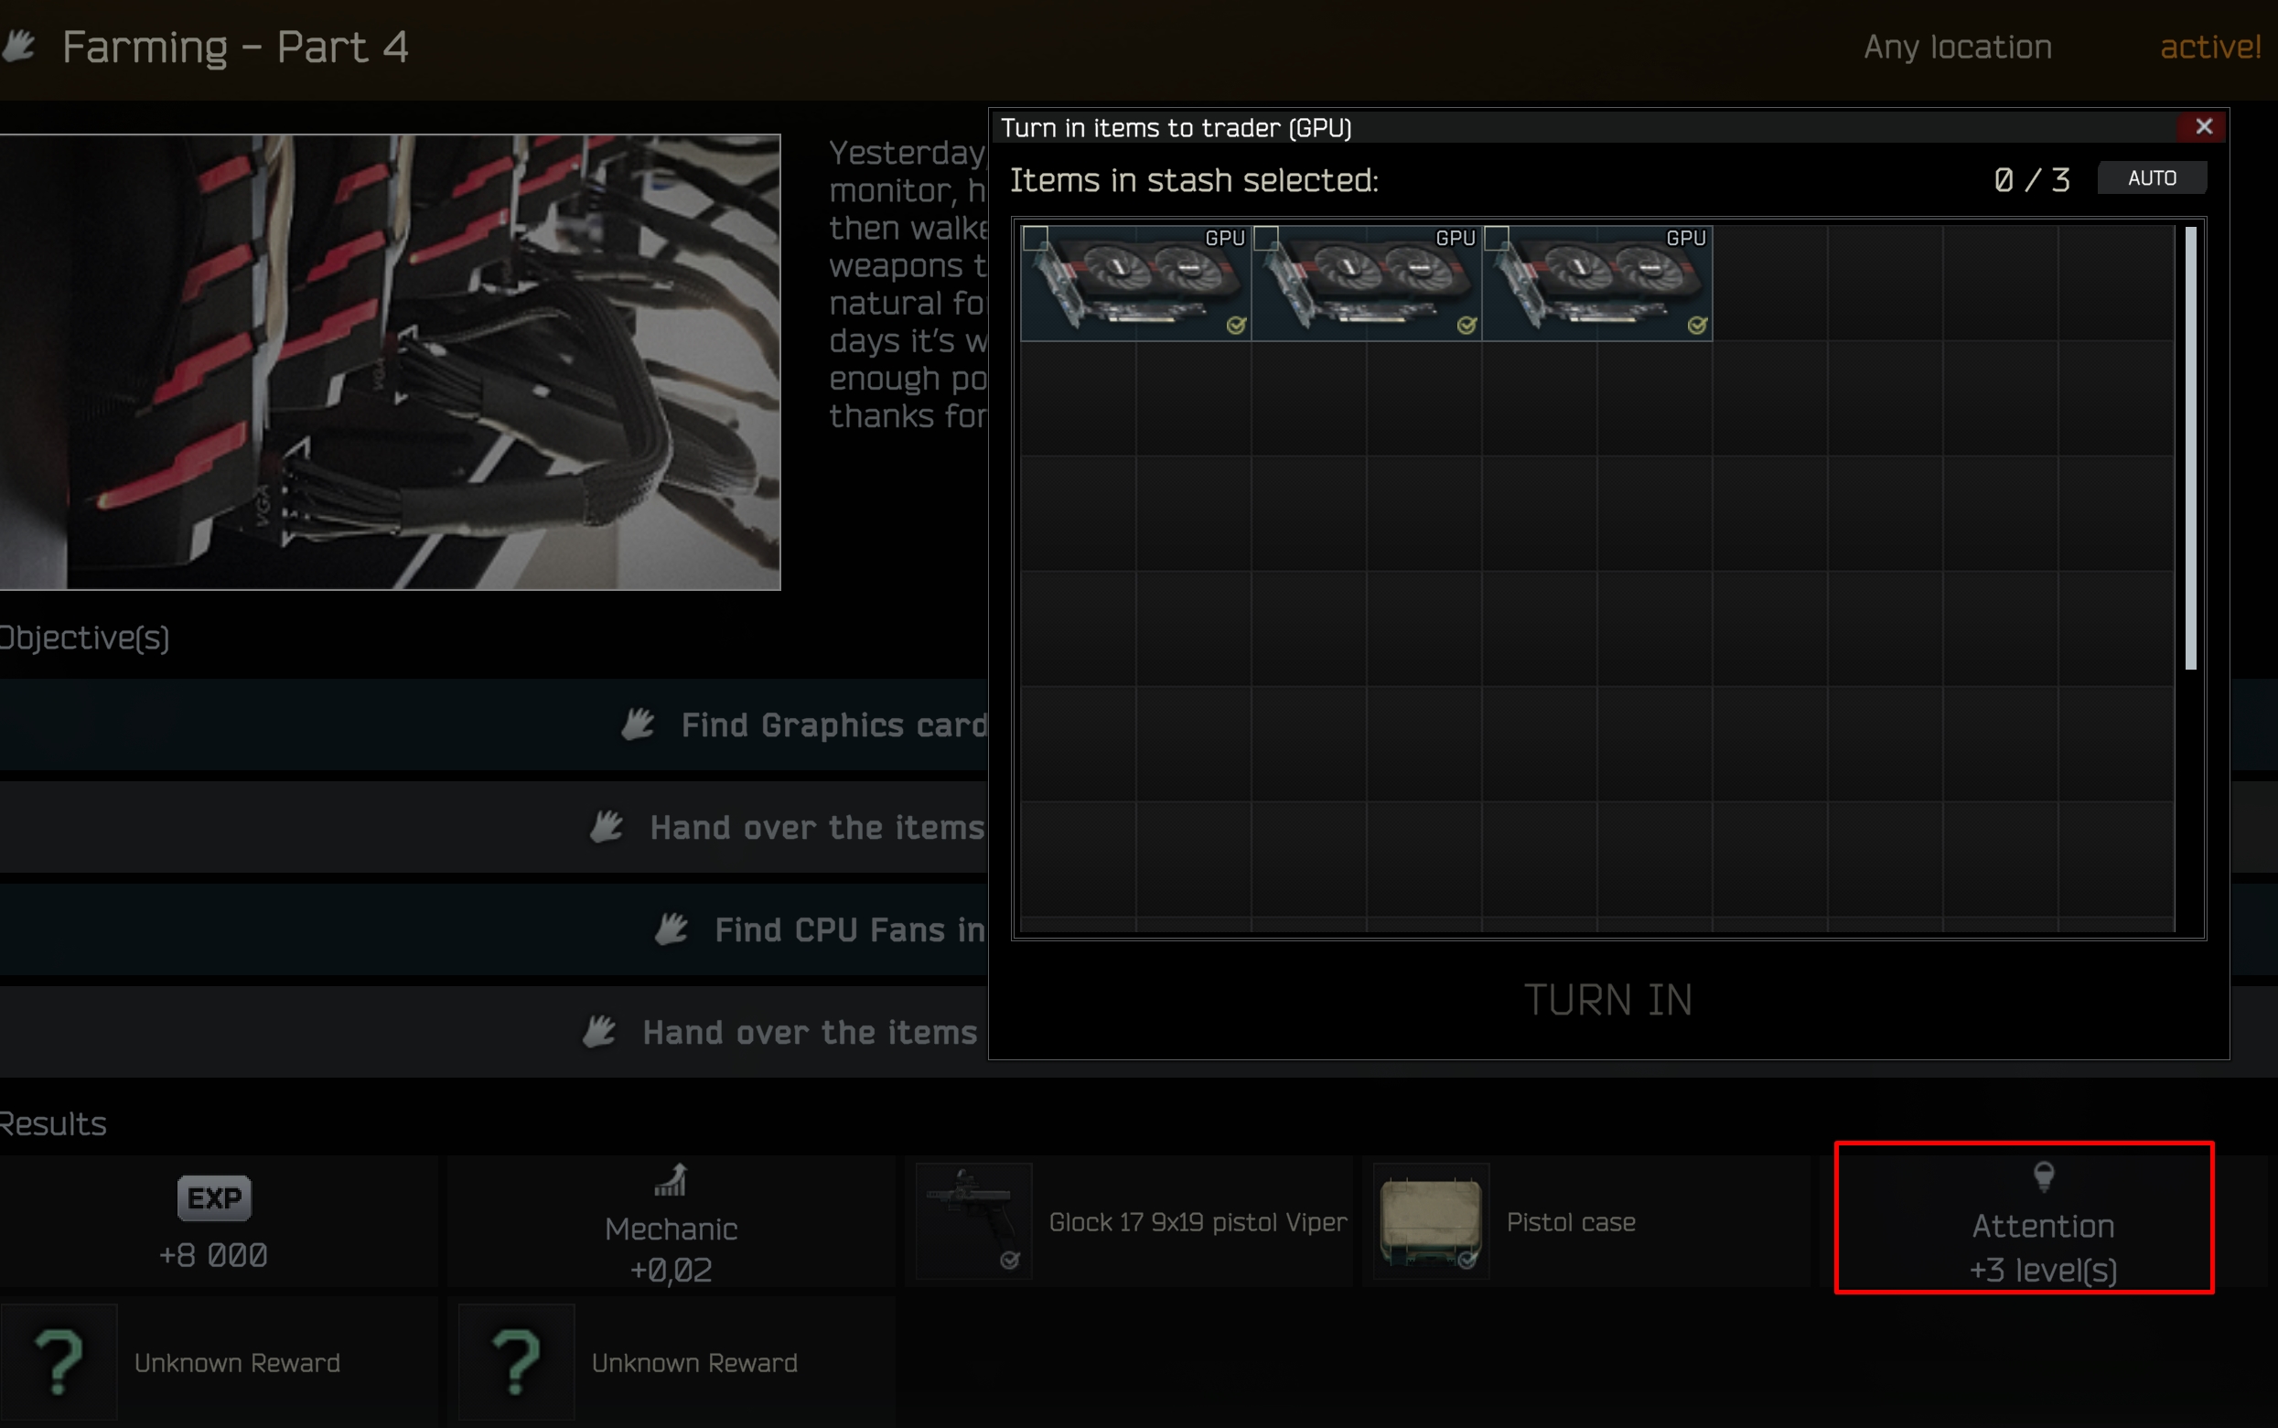Click the hand icon beside Farming title
The width and height of the screenshot is (2278, 1428).
(19, 46)
